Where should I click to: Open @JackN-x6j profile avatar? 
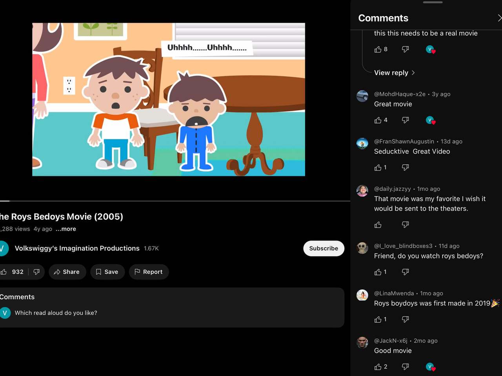pos(362,343)
